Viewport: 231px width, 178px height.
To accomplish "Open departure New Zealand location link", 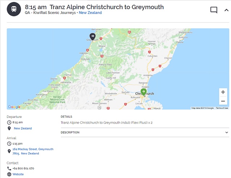I will click(x=22, y=128).
